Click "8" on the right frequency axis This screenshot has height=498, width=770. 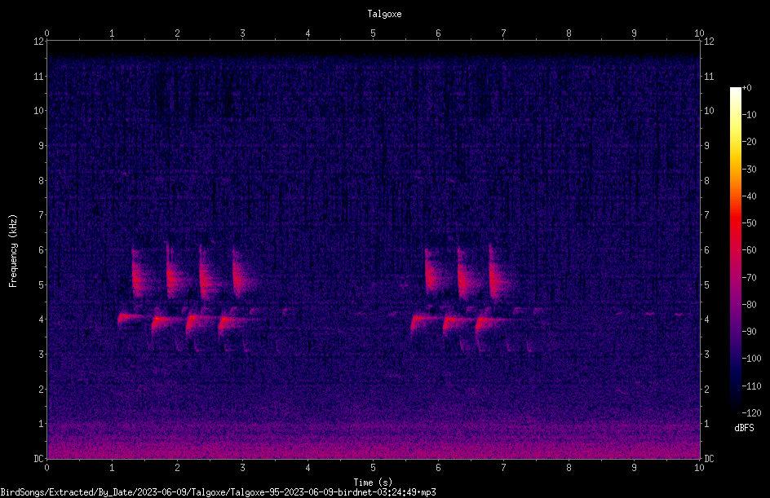707,181
